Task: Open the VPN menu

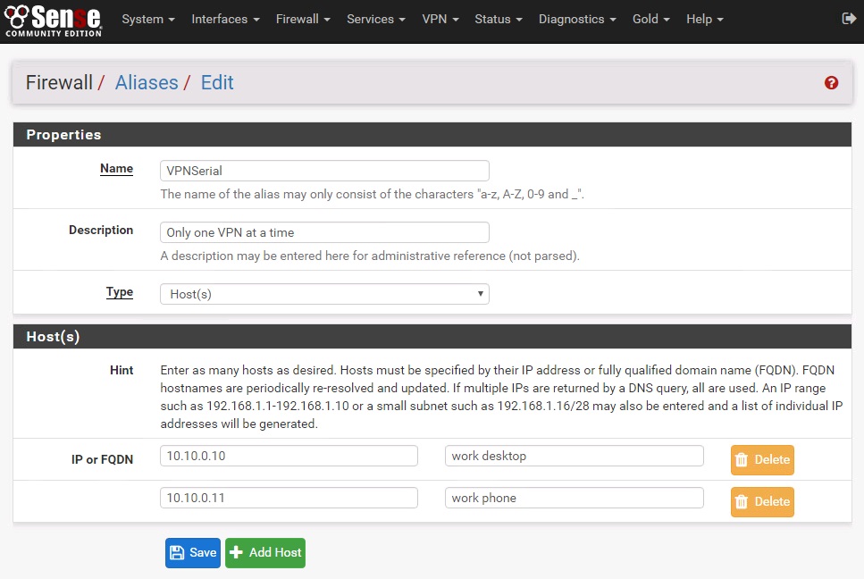Action: coord(440,19)
